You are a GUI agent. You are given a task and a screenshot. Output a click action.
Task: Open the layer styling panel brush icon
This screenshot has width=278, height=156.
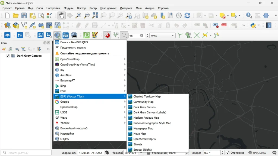point(4,49)
